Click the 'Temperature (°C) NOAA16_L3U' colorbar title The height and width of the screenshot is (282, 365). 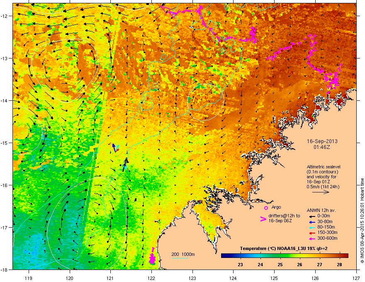pos(273,248)
